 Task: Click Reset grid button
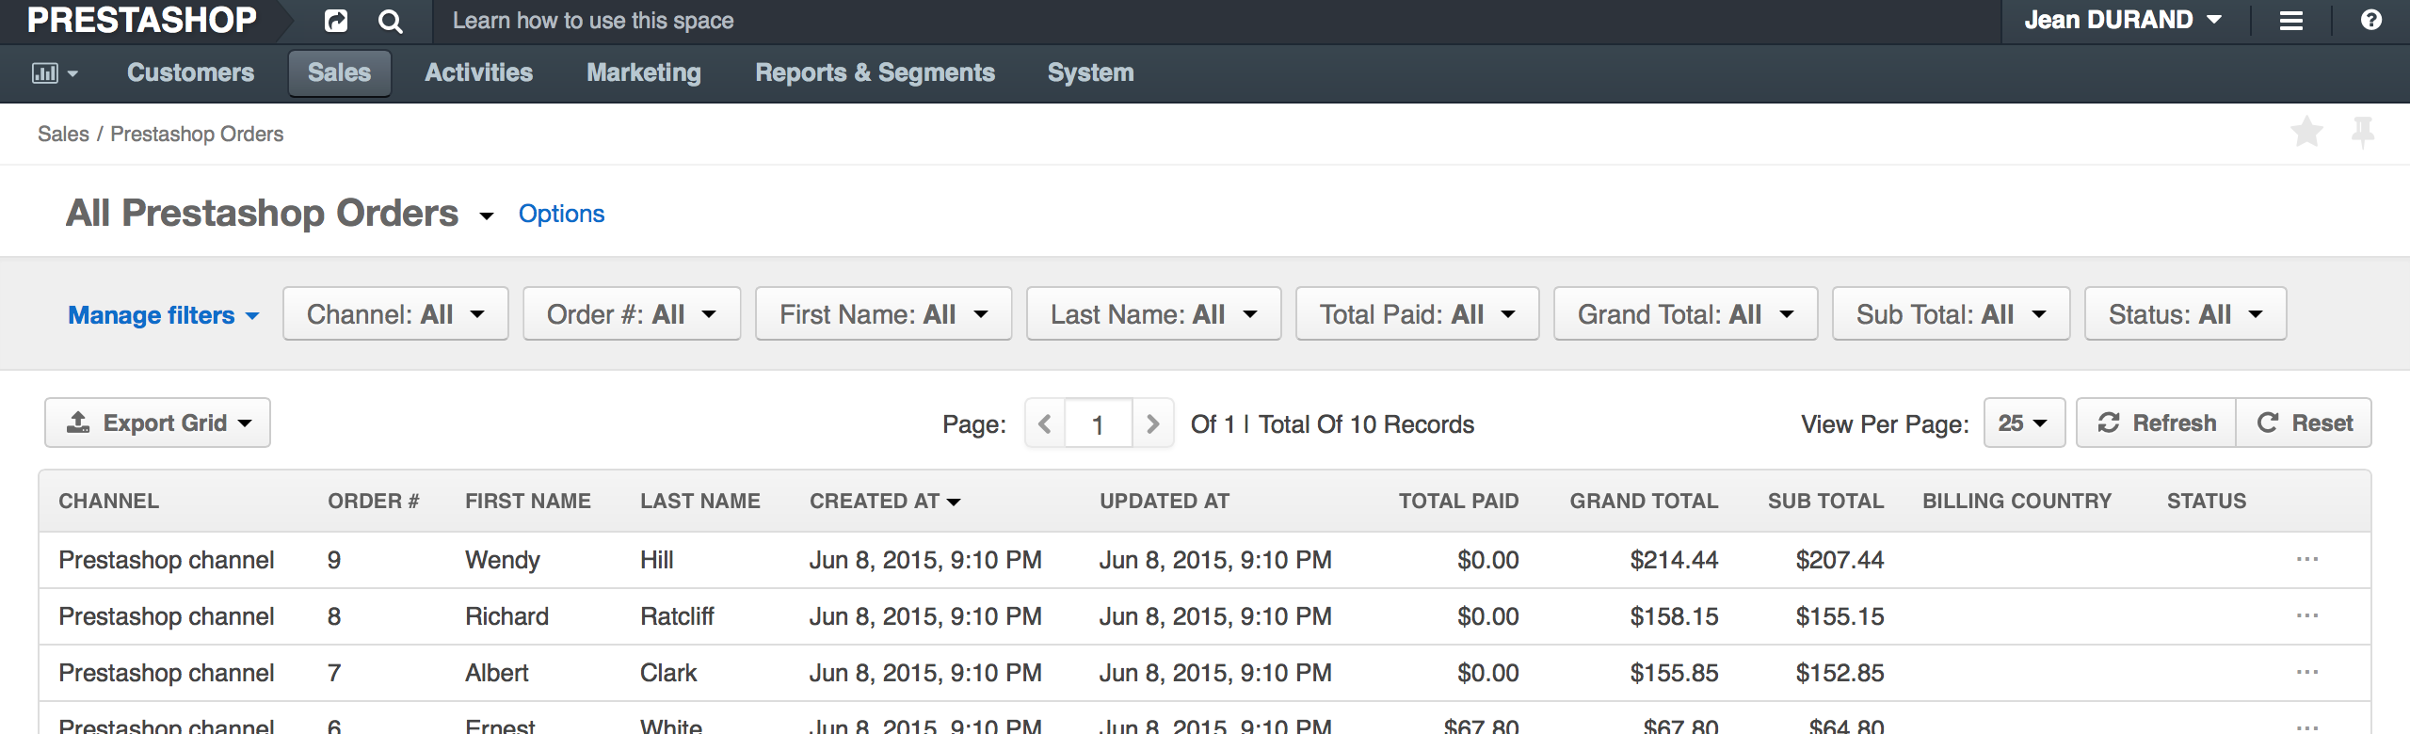click(x=2304, y=423)
